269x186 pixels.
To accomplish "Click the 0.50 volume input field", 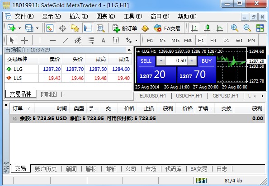I will (176, 60).
